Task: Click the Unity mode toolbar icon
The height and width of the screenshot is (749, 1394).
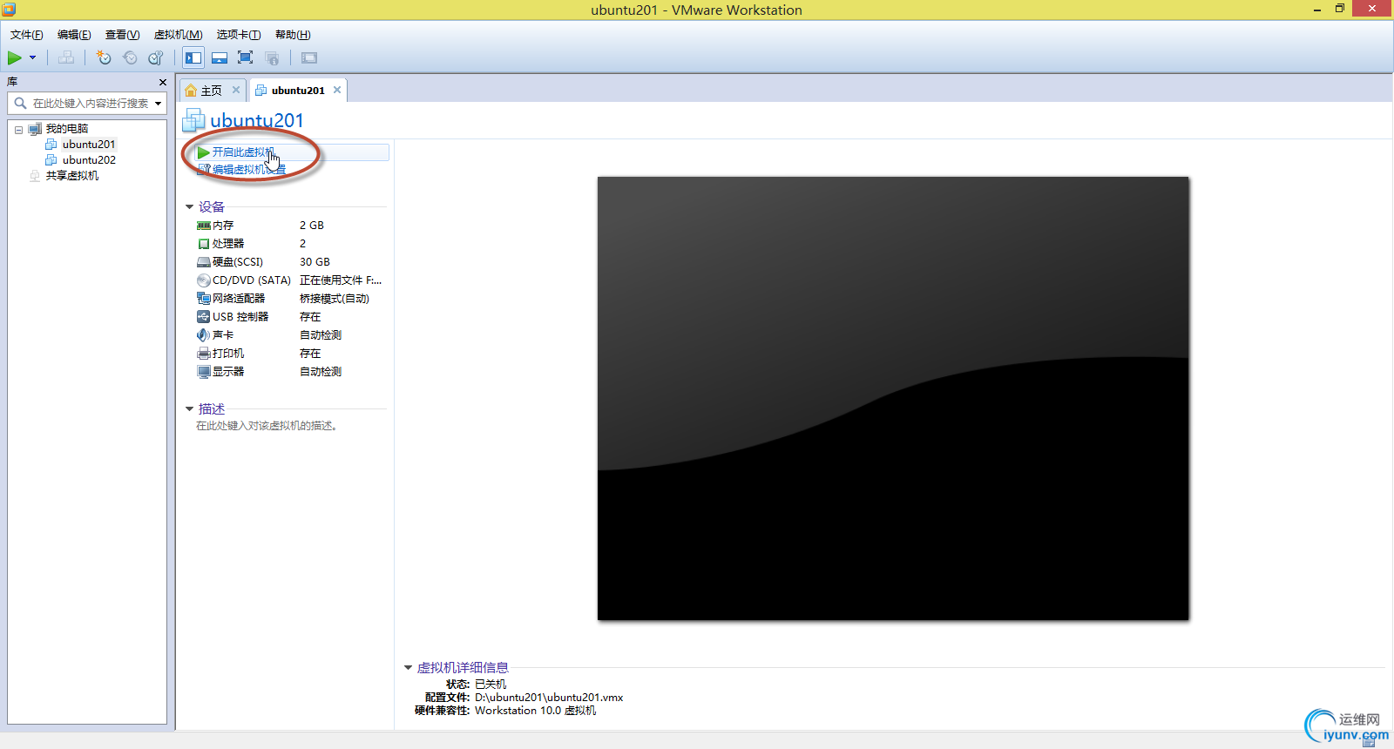Action: (x=272, y=57)
